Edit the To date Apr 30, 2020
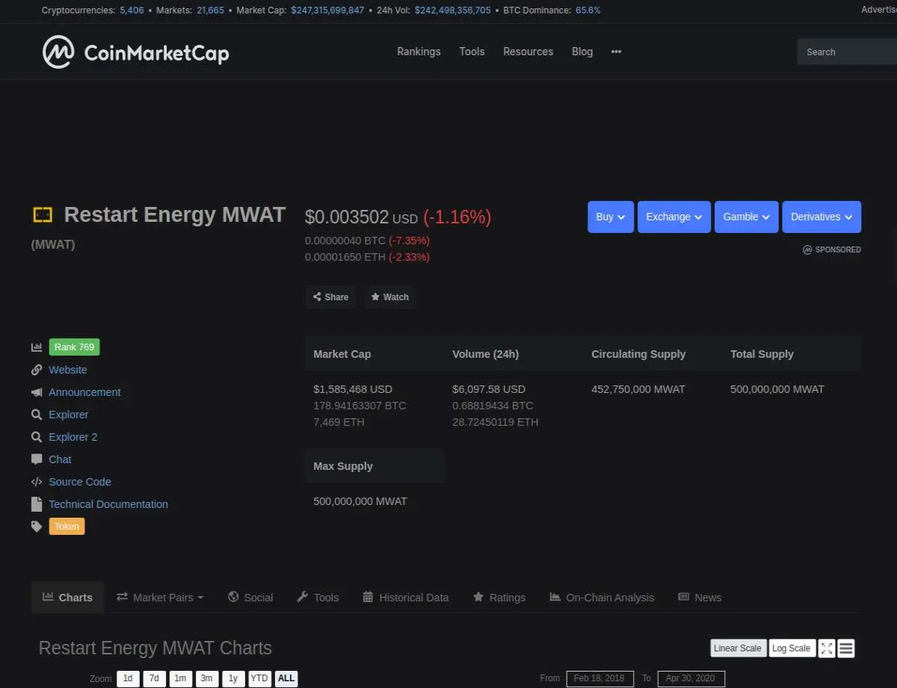The height and width of the screenshot is (688, 897). [691, 678]
